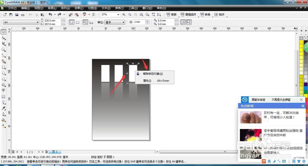Click the zoom in magnifier
308x166 pixels.
124,14
